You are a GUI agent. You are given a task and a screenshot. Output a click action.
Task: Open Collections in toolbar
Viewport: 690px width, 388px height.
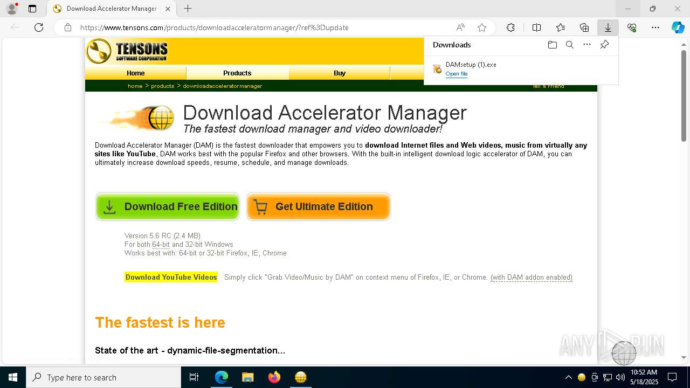point(584,27)
